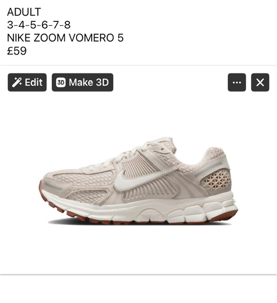
Task: Open the three-dots more options menu
Action: pos(237,82)
